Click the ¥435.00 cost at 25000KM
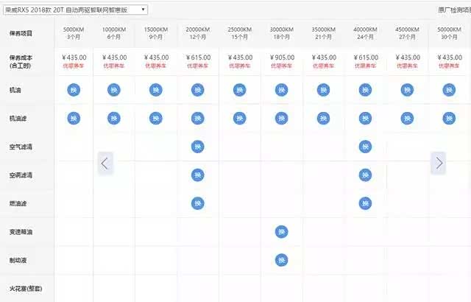The image size is (471, 302). (240, 57)
